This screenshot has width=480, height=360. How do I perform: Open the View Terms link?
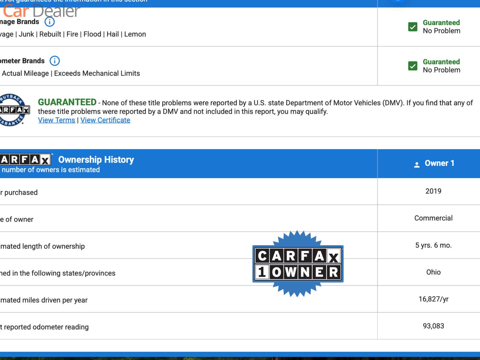coord(56,120)
